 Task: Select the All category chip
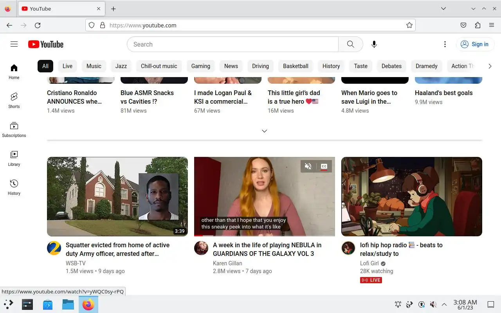(x=45, y=66)
